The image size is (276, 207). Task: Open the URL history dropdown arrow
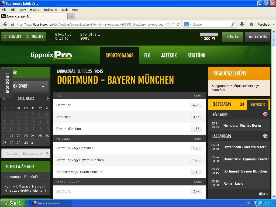[173, 24]
